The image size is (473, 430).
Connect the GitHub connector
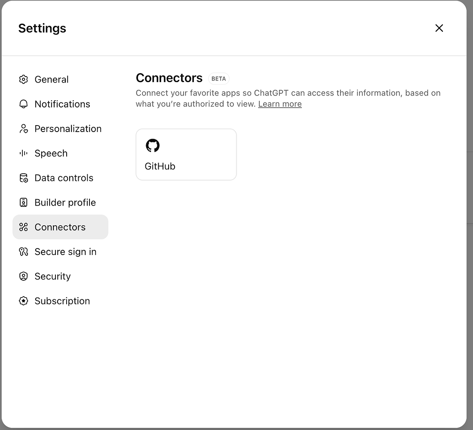tap(186, 154)
